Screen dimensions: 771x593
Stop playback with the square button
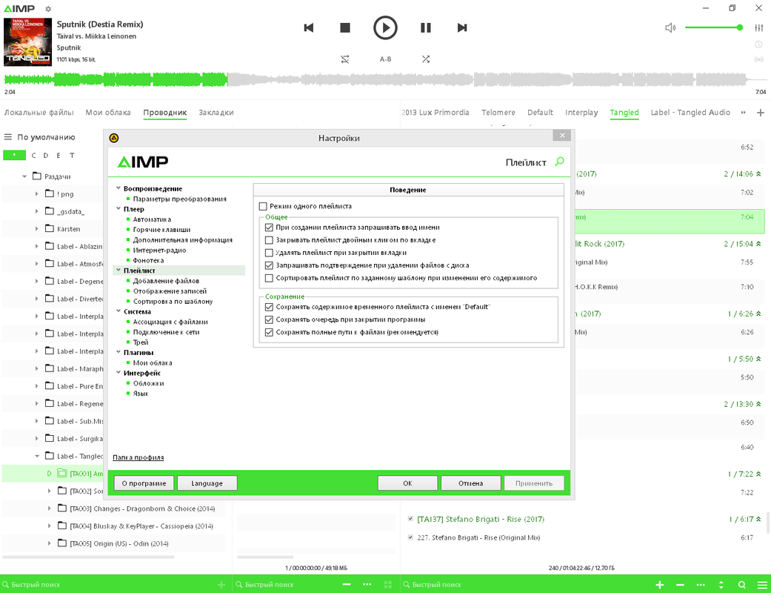pyautogui.click(x=345, y=27)
